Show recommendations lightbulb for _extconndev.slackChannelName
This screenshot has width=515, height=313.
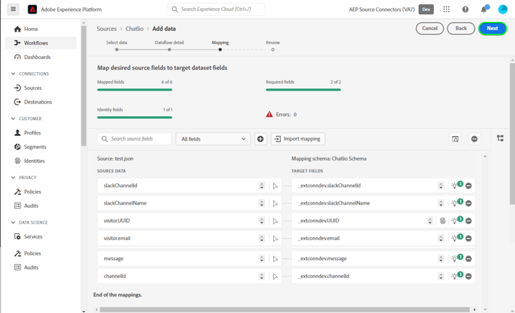[x=455, y=203]
